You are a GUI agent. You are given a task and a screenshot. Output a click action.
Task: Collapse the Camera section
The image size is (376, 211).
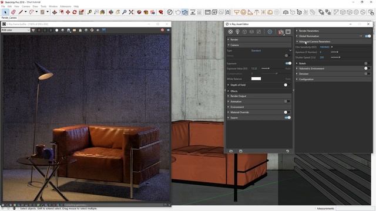[259, 45]
